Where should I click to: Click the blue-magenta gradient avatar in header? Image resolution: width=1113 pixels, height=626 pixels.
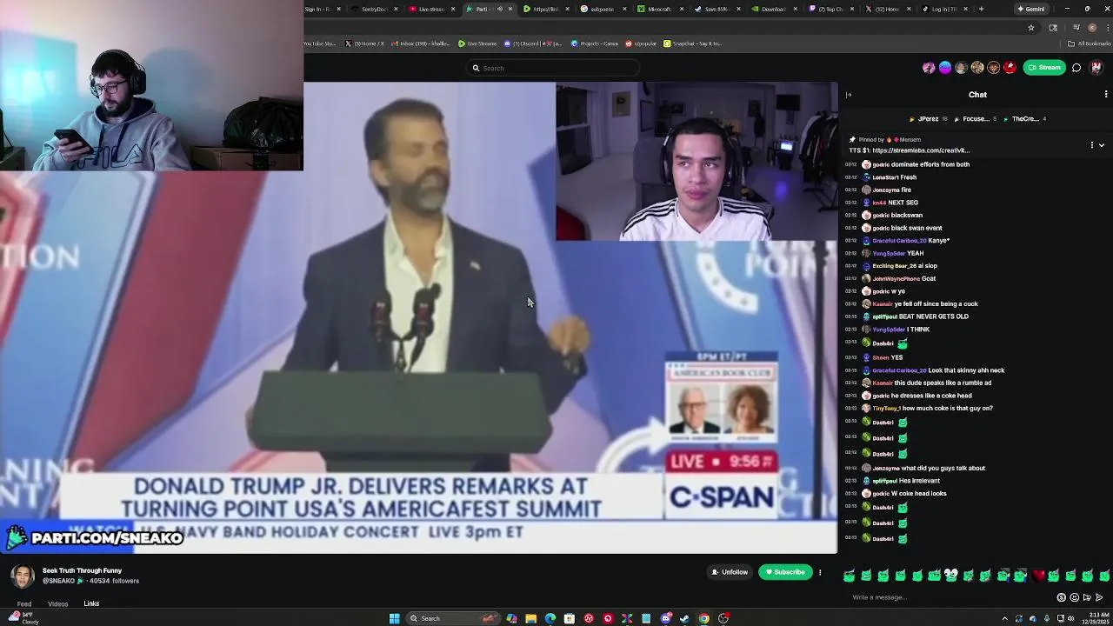click(945, 68)
